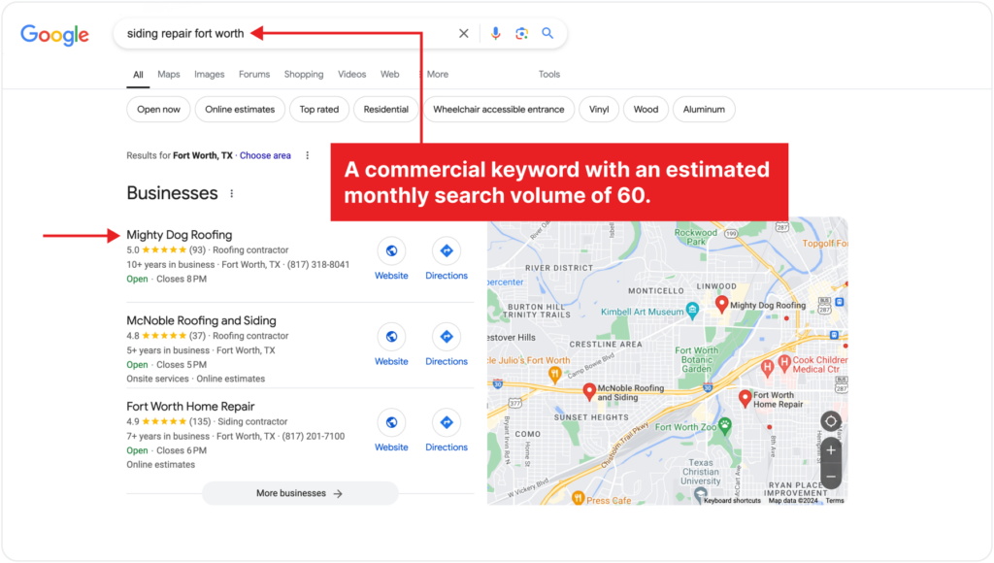994x563 pixels.
Task: Toggle the Wood filter chip
Action: coord(646,109)
